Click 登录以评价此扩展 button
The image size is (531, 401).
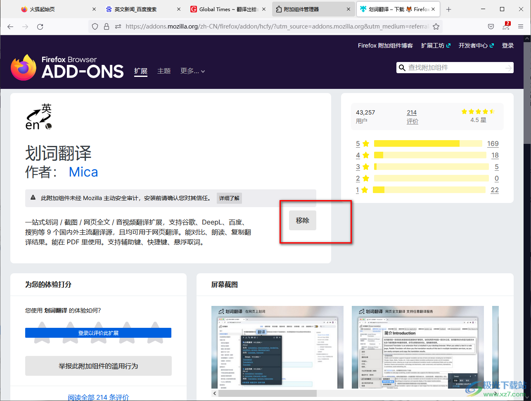coord(98,333)
